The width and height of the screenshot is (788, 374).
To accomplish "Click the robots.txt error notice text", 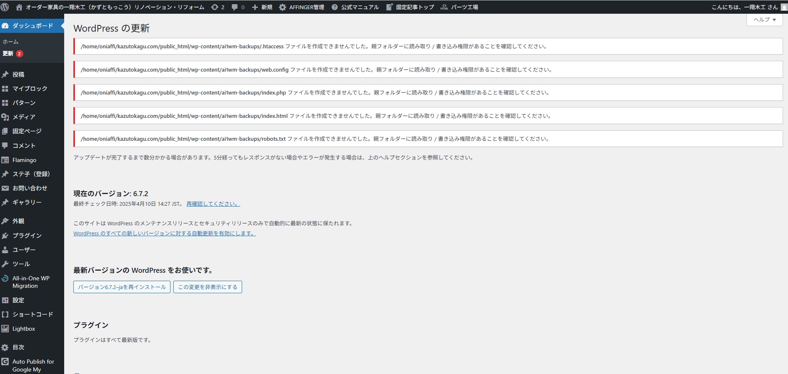I will (x=315, y=139).
